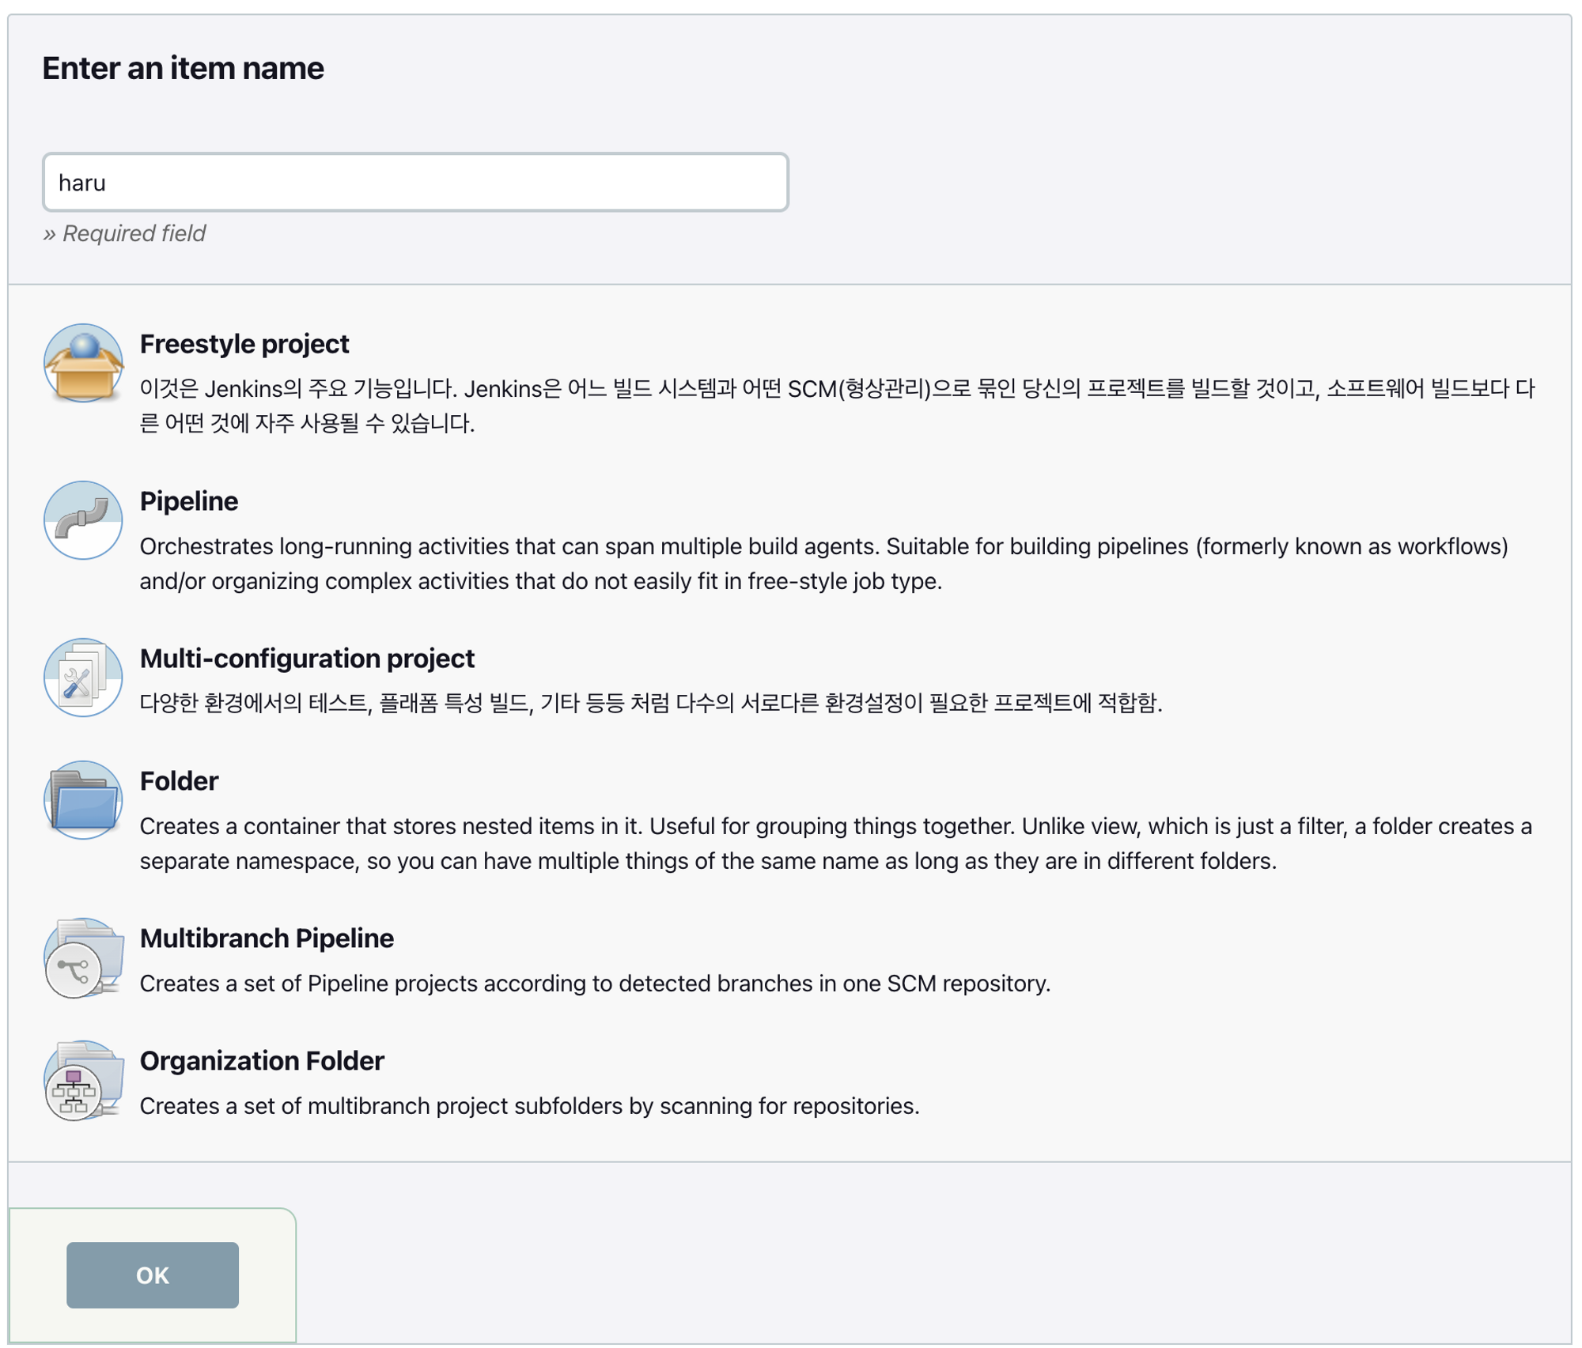Click the Multibranch Pipeline description text
Viewport: 1582px width, 1348px height.
point(595,984)
